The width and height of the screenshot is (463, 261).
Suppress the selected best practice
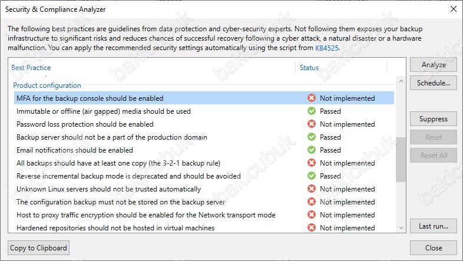point(433,119)
